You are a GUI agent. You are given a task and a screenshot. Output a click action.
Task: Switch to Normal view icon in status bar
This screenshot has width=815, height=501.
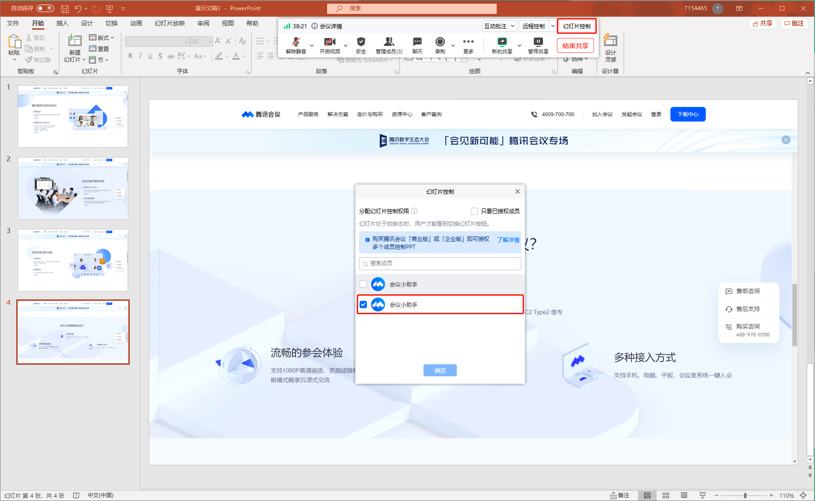click(x=647, y=495)
